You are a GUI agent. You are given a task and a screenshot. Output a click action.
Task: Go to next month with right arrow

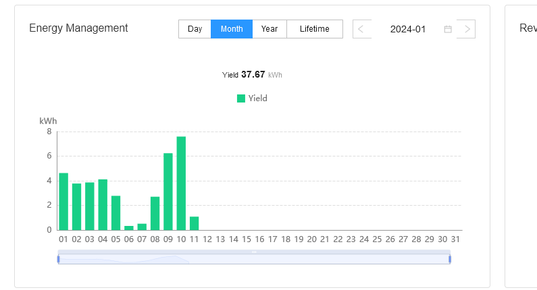pyautogui.click(x=467, y=29)
